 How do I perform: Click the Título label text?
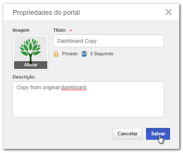click(60, 30)
